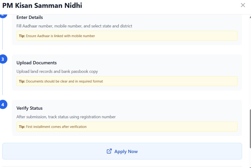Close the PM Kisan Samman Nidhi dialog
This screenshot has width=251, height=168.
[x=243, y=5]
